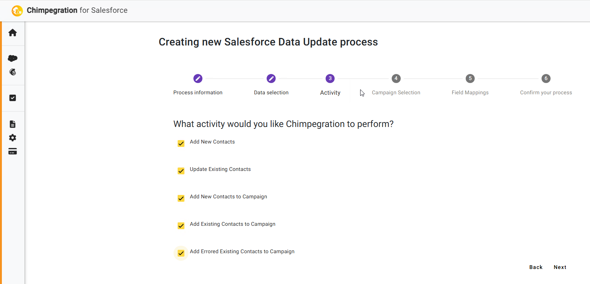Viewport: 590px width, 284px height.
Task: Click the Mailchimp monkey sidebar icon
Action: click(12, 72)
